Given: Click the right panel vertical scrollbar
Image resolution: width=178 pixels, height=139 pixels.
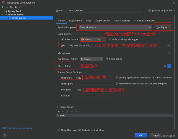Looking at the screenshot, I should click(x=174, y=72).
